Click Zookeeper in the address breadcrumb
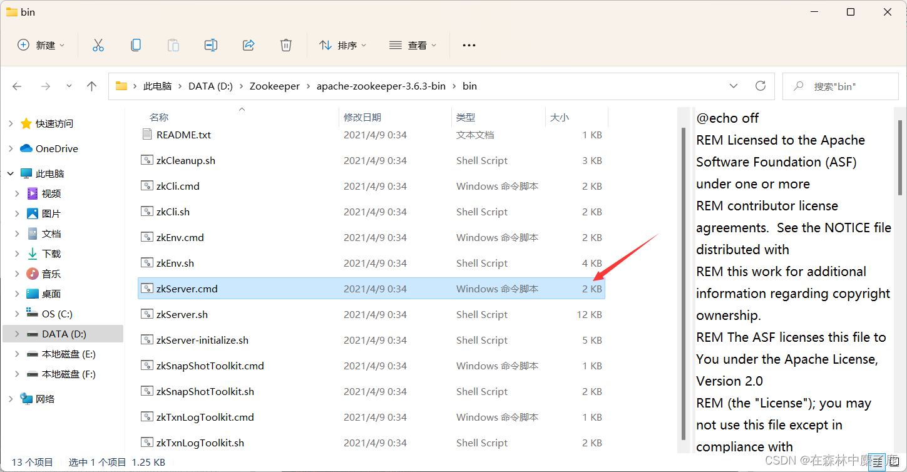907x472 pixels. (275, 86)
